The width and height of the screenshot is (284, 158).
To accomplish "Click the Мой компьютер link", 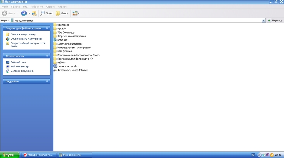I will pyautogui.click(x=19, y=67).
